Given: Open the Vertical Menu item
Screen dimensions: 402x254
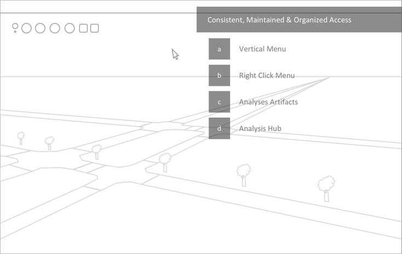Looking at the screenshot, I should pyautogui.click(x=262, y=49).
